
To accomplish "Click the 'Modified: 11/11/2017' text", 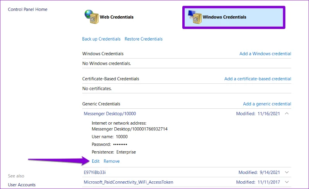I will point(258,182).
